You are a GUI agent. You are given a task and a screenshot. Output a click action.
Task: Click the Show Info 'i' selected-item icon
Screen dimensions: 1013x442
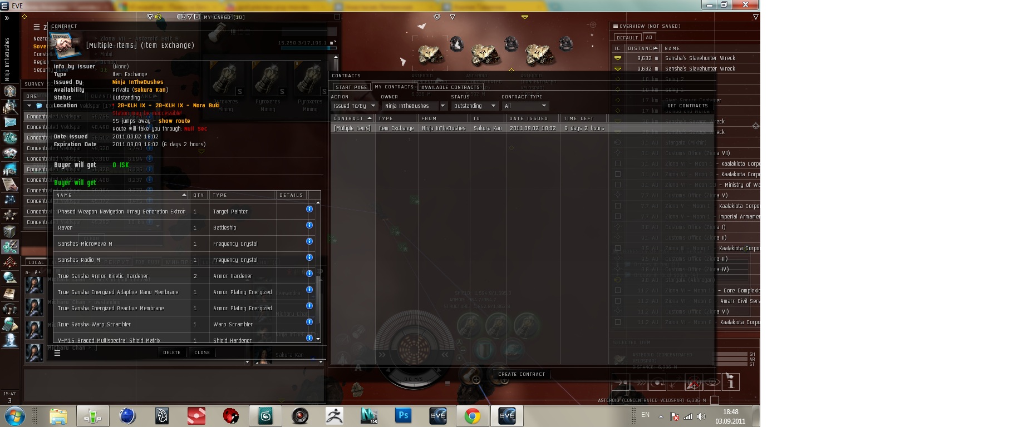click(x=731, y=382)
